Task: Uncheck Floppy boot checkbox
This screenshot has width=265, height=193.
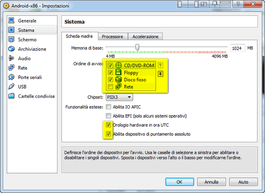Action: click(x=110, y=73)
